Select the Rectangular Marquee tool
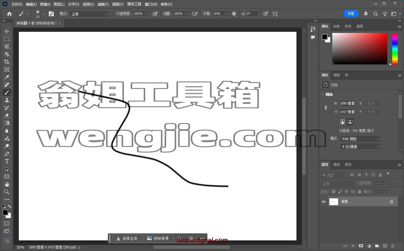Image resolution: width=404 pixels, height=251 pixels. click(7, 39)
